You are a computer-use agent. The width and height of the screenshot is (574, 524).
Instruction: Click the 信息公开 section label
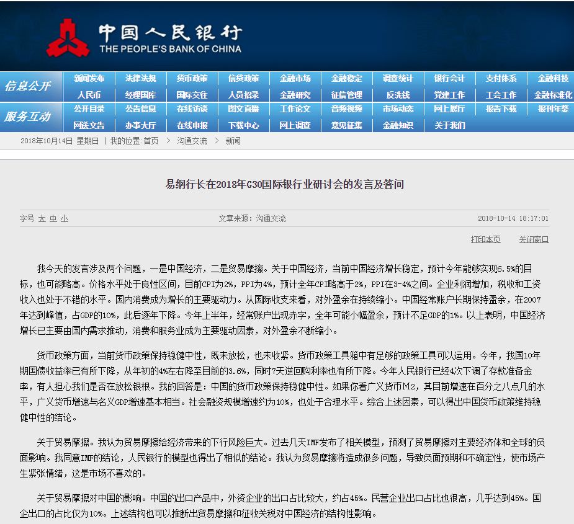[x=27, y=86]
